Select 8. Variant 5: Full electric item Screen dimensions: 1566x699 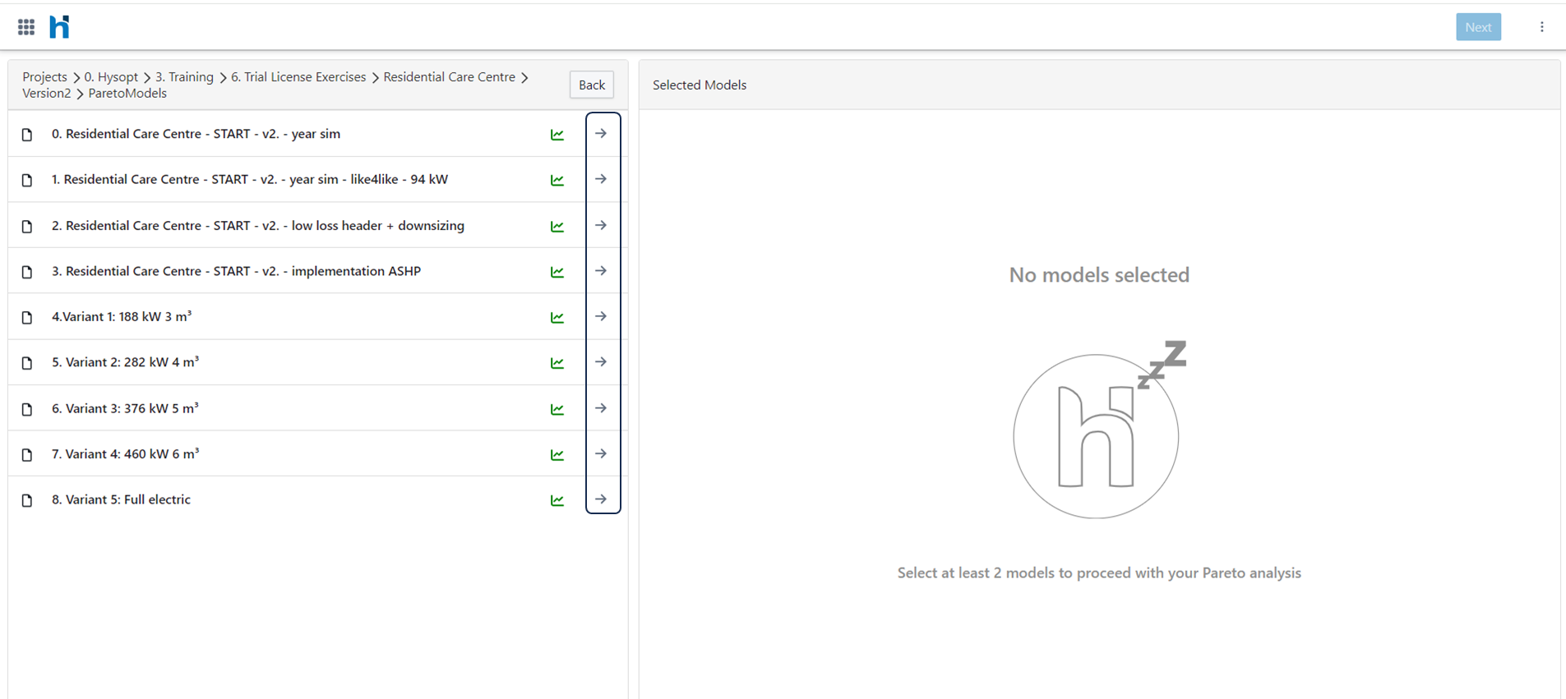121,499
